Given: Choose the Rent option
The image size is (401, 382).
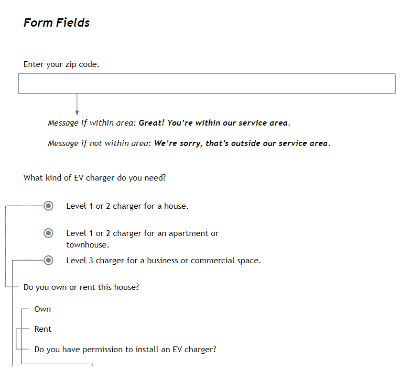Looking at the screenshot, I should pos(42,329).
